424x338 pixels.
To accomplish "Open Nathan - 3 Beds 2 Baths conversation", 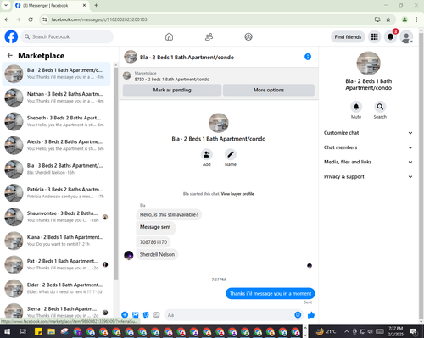I will (x=56, y=97).
